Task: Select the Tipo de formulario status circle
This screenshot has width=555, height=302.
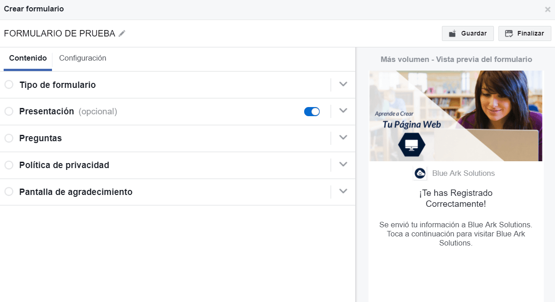Action: 9,85
